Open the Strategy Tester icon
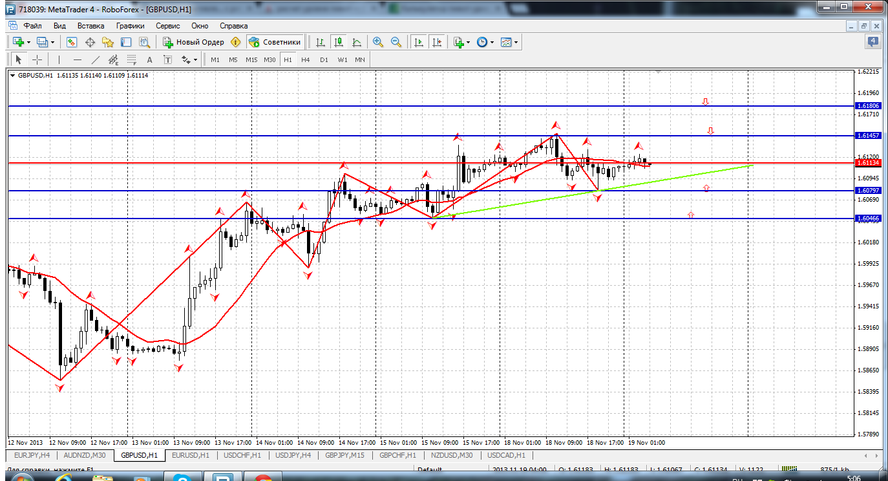Image resolution: width=888 pixels, height=481 pixels. coord(144,42)
